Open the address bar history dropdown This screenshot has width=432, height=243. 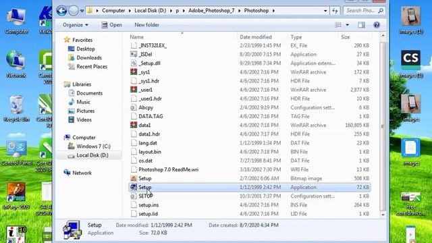[x=325, y=11]
